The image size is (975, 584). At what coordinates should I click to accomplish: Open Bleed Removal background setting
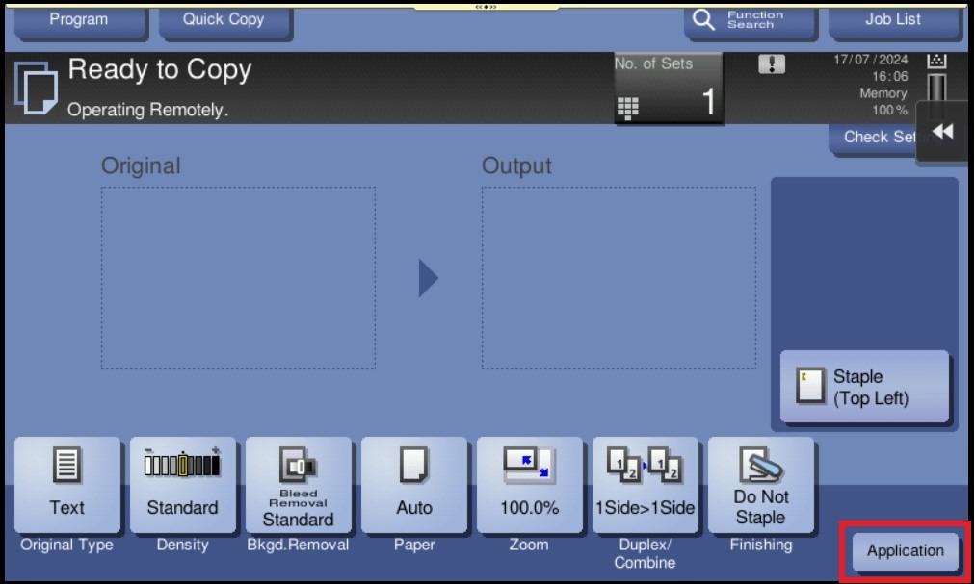(x=298, y=485)
